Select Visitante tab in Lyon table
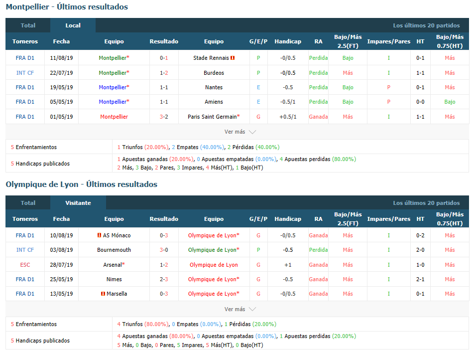The width and height of the screenshot is (474, 353). [x=78, y=203]
